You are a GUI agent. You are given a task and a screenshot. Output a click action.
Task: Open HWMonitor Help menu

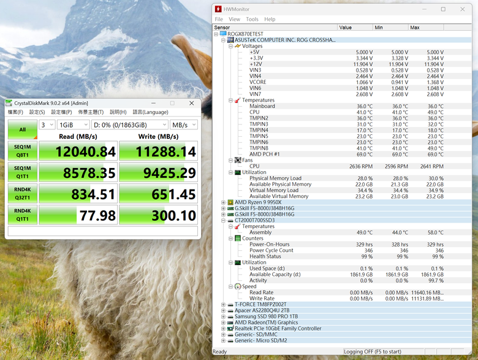click(270, 19)
